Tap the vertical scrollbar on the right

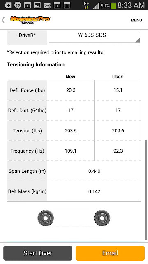(x=146, y=190)
